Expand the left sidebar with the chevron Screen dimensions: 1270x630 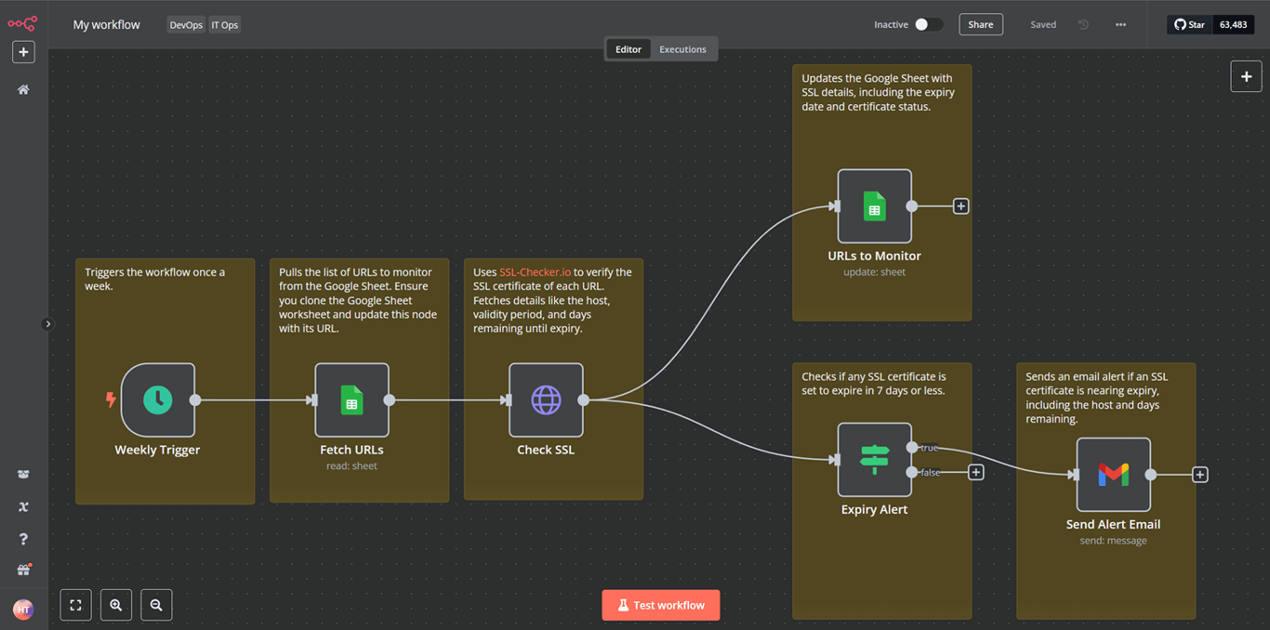click(47, 323)
